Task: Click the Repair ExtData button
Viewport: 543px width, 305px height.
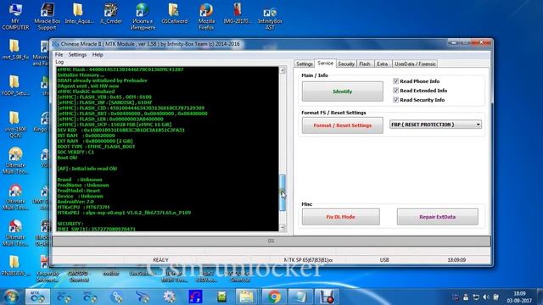Action: click(438, 217)
